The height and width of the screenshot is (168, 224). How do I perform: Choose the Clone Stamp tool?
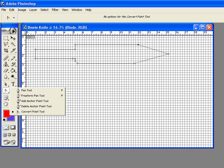tap(6, 64)
